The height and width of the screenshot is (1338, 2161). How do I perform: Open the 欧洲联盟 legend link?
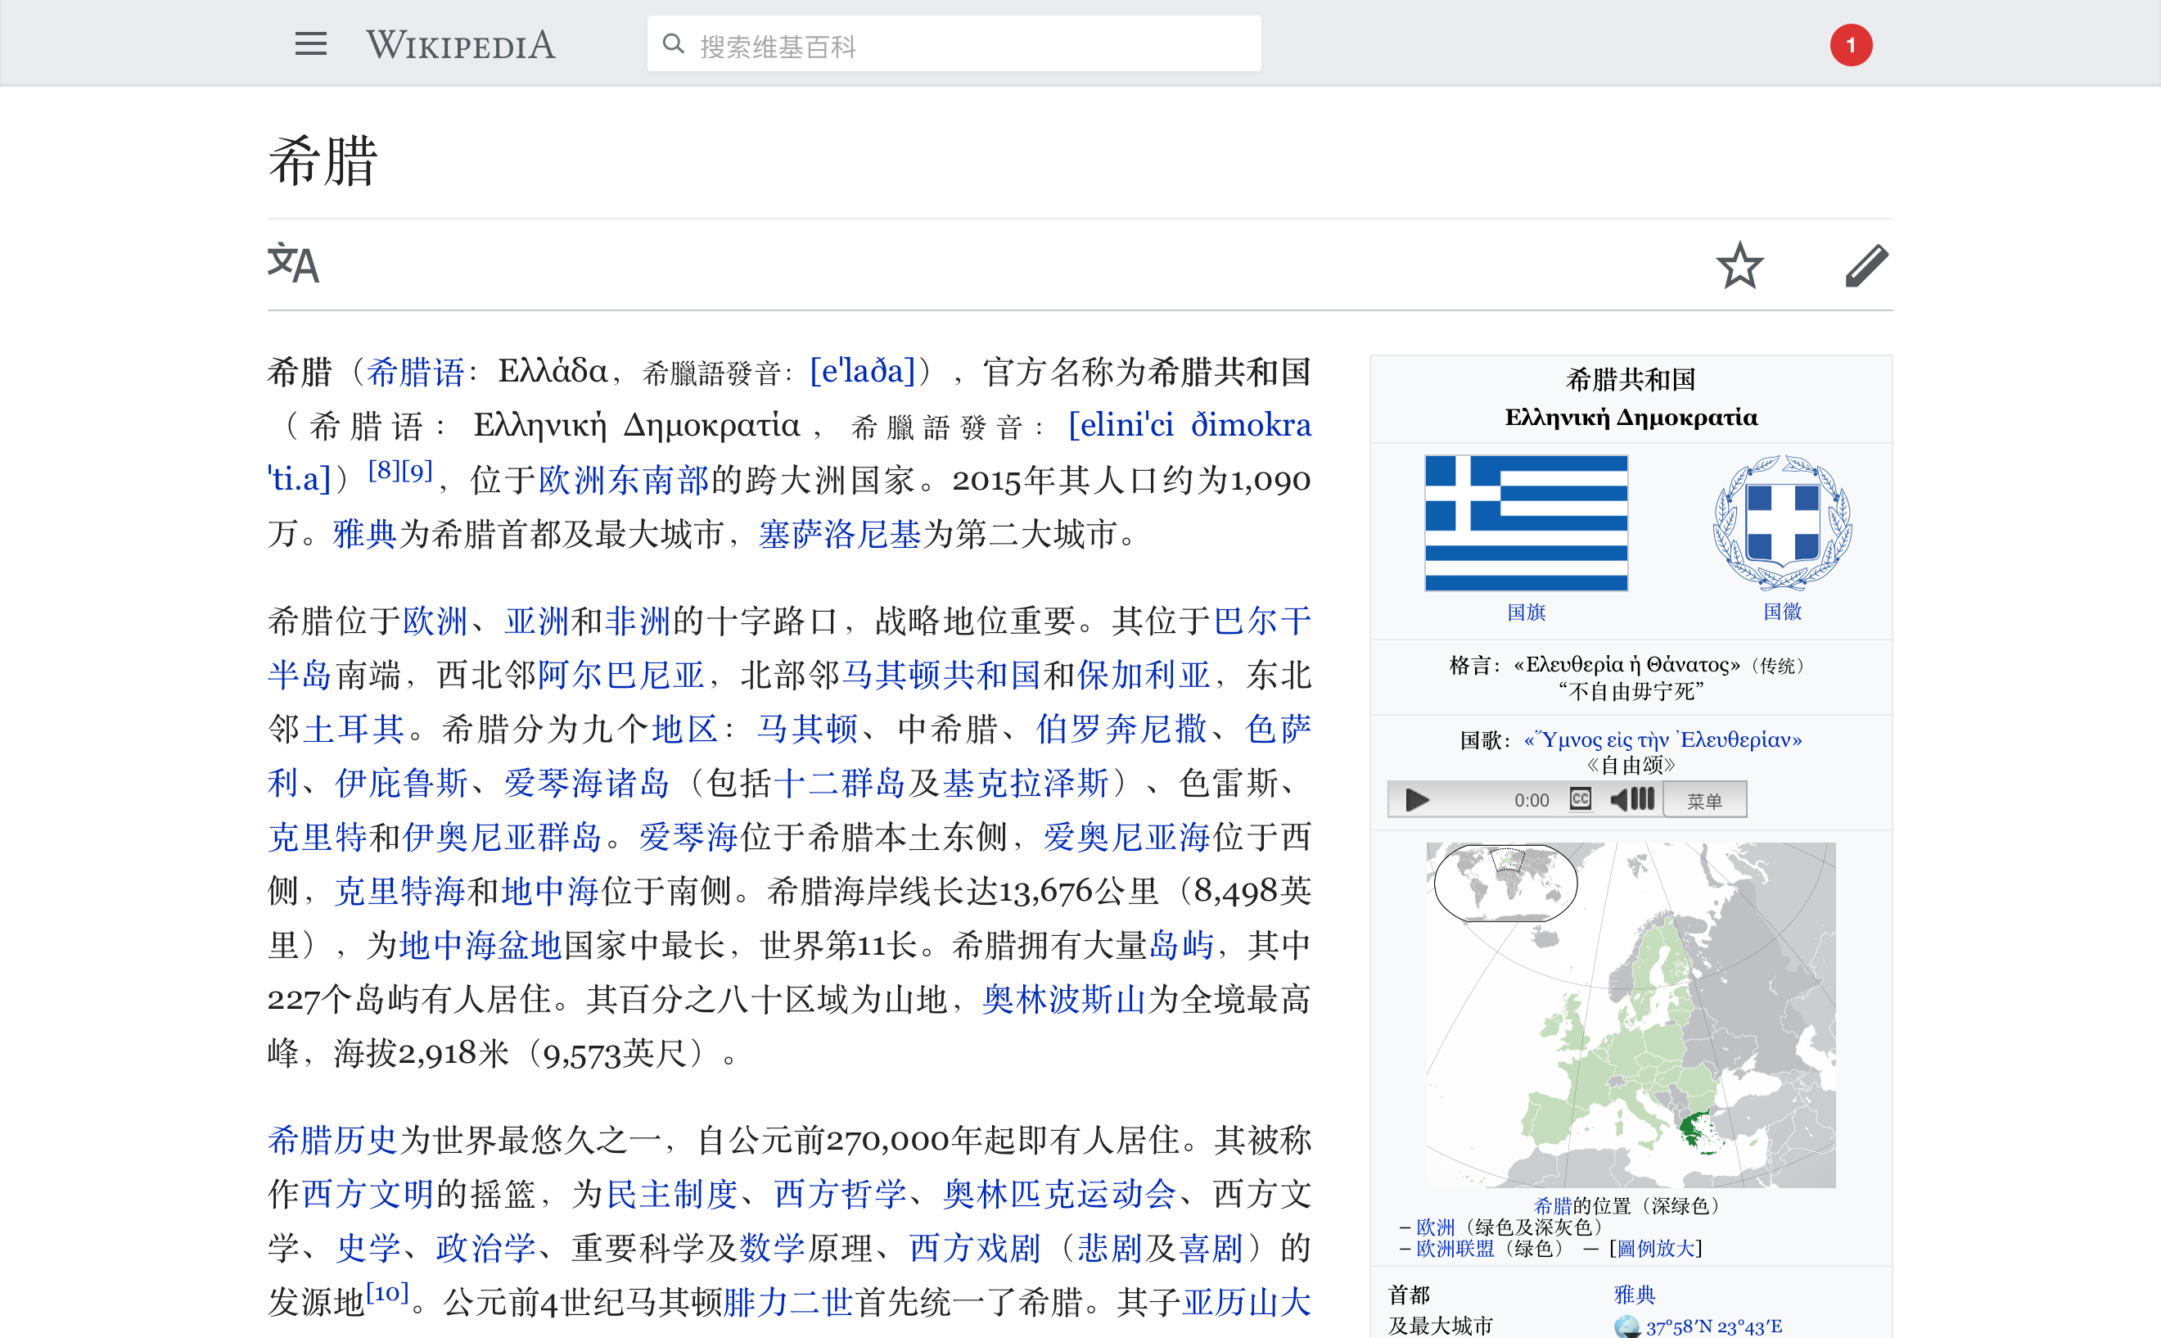1455,1249
